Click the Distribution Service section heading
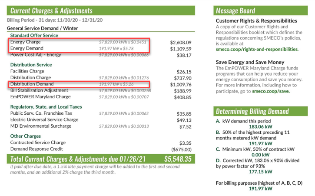This screenshot has height=196, width=315. coord(31,64)
